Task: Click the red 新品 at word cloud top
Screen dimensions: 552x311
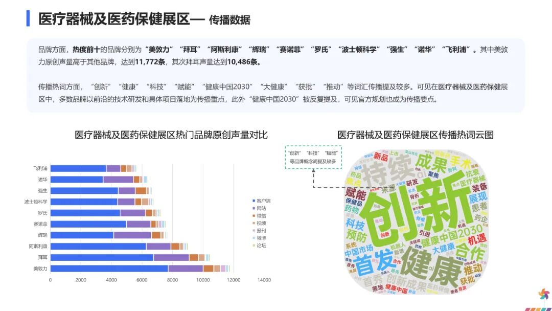Action: [x=381, y=157]
